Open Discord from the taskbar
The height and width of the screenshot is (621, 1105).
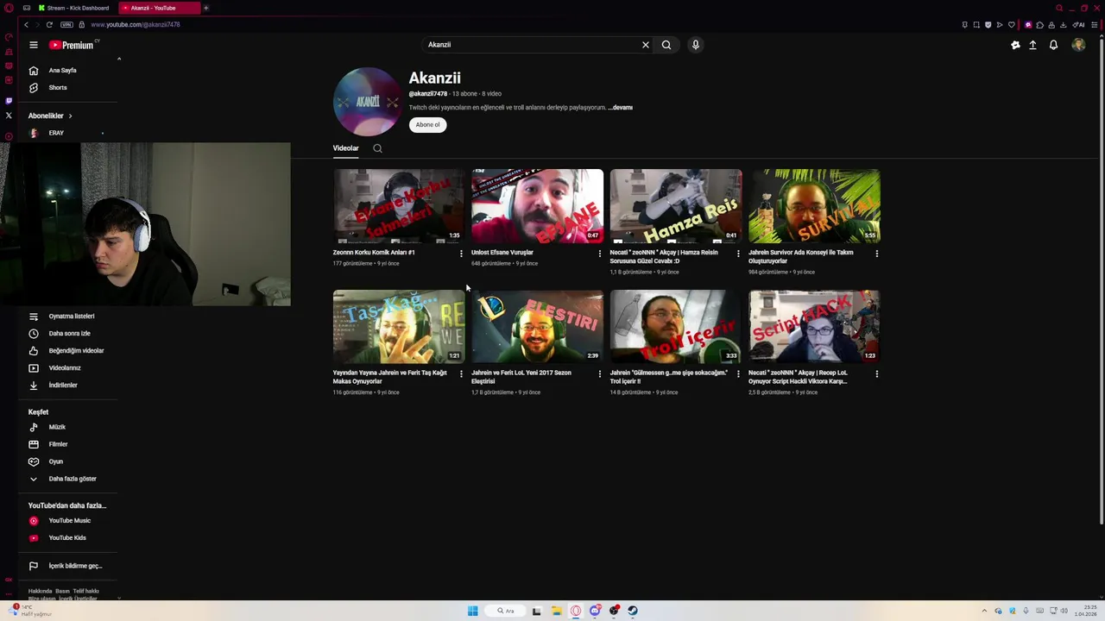(x=595, y=611)
